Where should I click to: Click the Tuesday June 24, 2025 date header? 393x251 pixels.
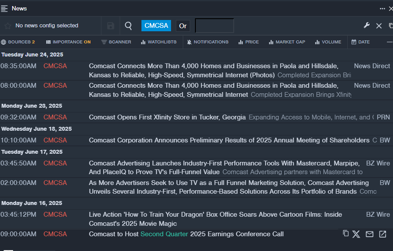coord(32,55)
